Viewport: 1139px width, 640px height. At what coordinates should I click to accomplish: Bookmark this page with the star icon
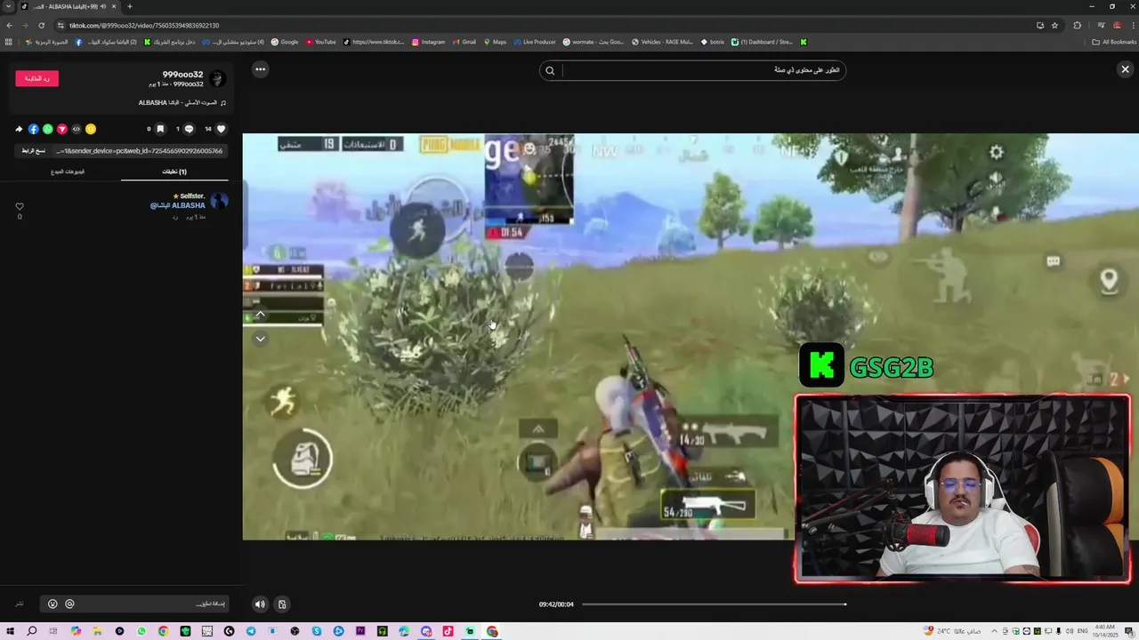click(1054, 25)
